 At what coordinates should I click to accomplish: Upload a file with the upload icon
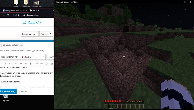(31, 63)
